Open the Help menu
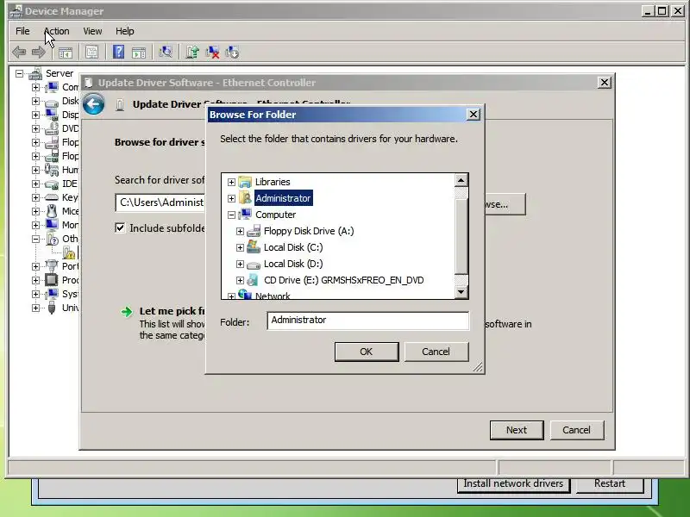Image resolution: width=690 pixels, height=517 pixels. point(124,31)
